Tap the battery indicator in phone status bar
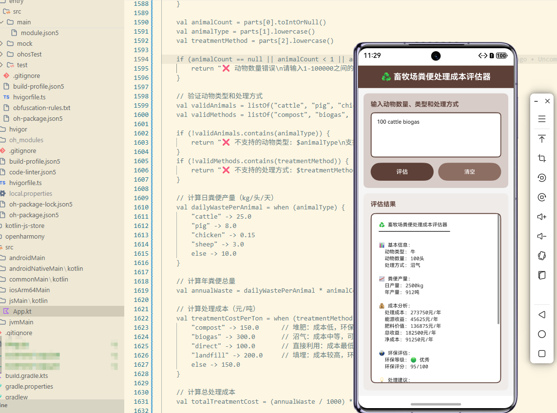This screenshot has height=413, width=557. click(x=501, y=56)
